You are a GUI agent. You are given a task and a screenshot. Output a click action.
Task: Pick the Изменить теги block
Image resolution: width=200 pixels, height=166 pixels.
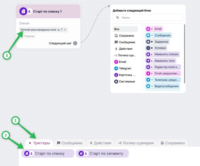(x=160, y=61)
